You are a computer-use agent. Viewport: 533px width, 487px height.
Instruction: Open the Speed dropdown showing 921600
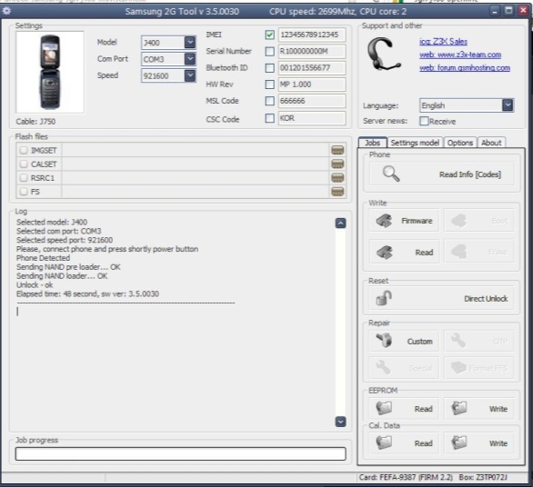[190, 75]
